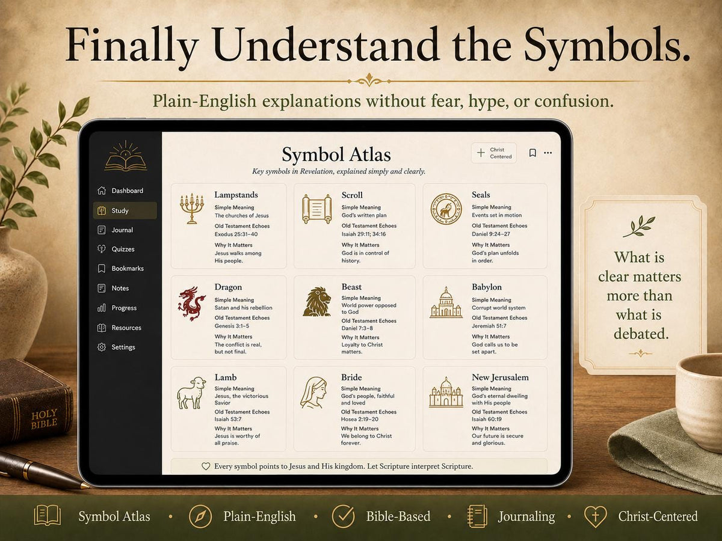Open the Lamb card title

click(x=226, y=377)
